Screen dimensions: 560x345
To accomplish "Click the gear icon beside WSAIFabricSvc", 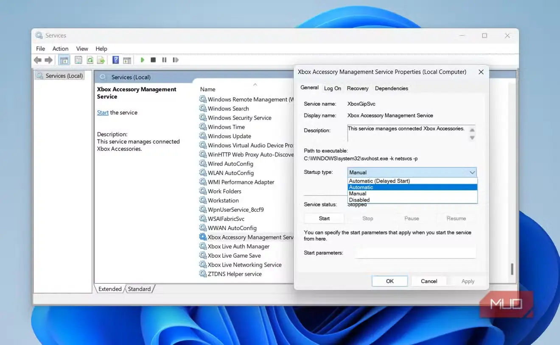I will pos(203,219).
